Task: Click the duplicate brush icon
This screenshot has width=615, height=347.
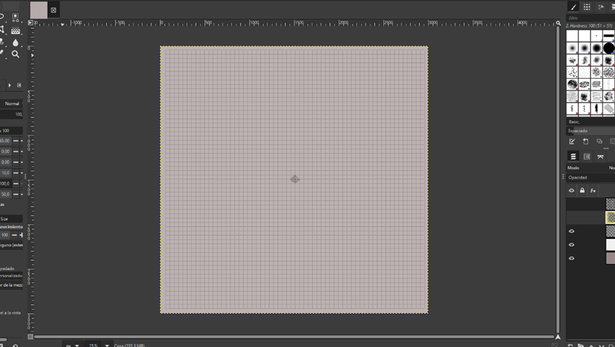Action: (x=600, y=141)
